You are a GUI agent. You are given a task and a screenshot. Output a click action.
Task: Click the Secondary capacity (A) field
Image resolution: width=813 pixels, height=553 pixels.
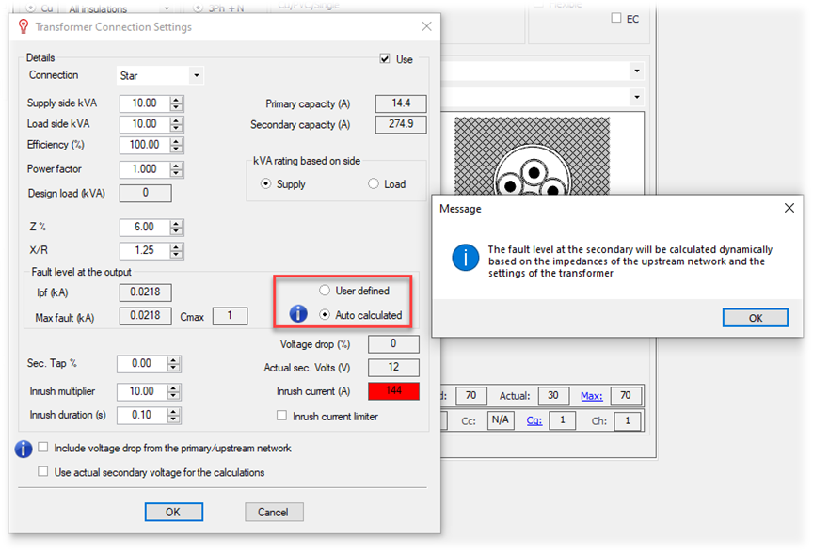pyautogui.click(x=401, y=124)
